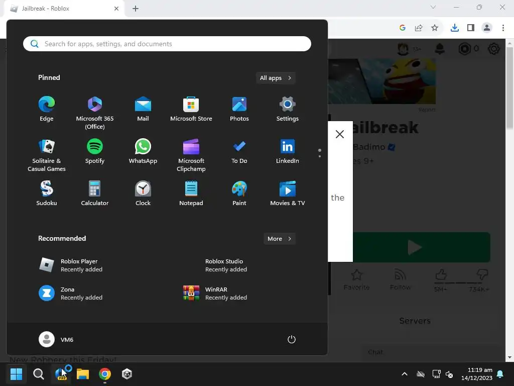Open the Mail app
The image size is (514, 386).
coord(143,109)
